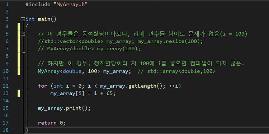Click the main function name
This screenshot has height=134, width=269.
coord(44,19)
